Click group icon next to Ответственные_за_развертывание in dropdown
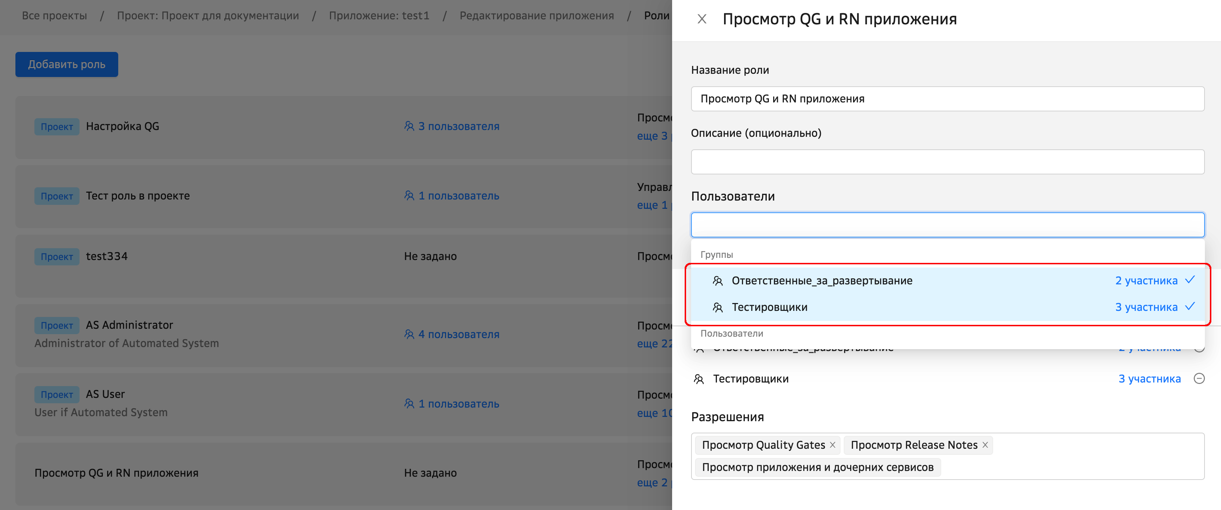 718,280
